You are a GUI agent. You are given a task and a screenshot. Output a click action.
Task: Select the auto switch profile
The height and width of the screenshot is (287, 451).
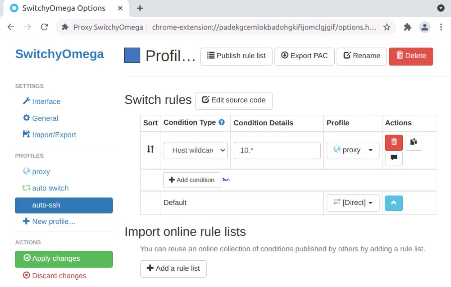[x=46, y=188]
